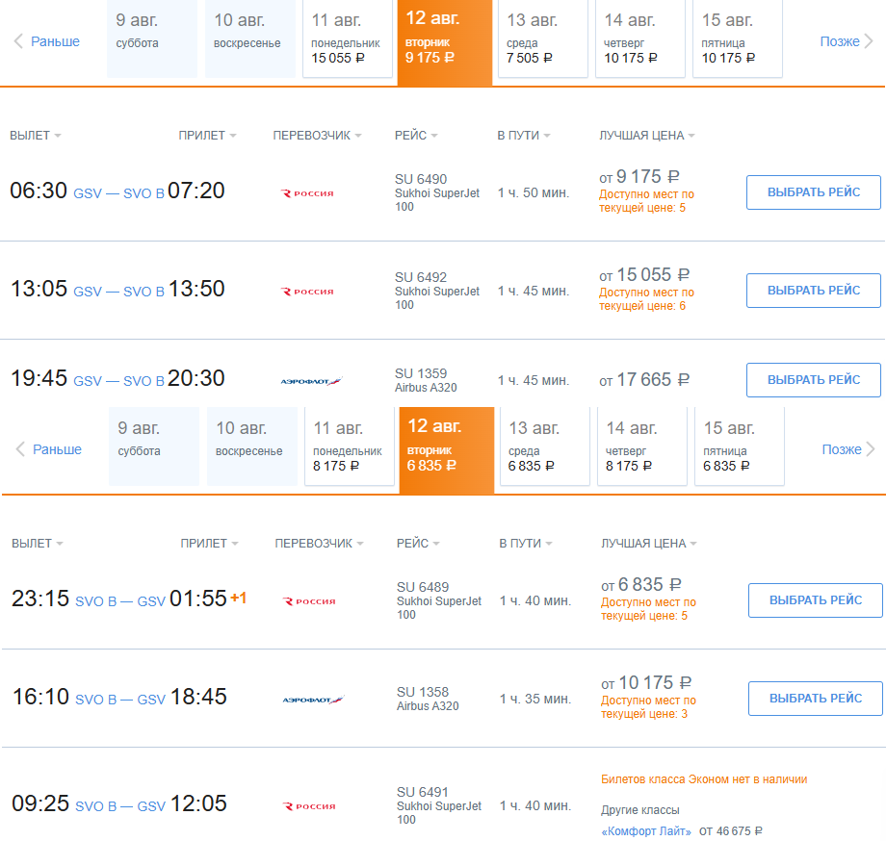886x841 pixels.
Task: Select 13 авг. среда tab for 7 505 ₽
Action: click(x=542, y=38)
